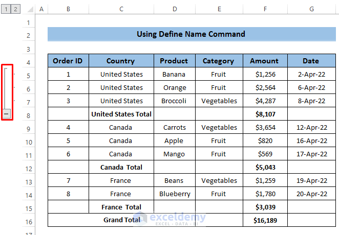
Task: Select the United States Total cell
Action: (x=121, y=114)
